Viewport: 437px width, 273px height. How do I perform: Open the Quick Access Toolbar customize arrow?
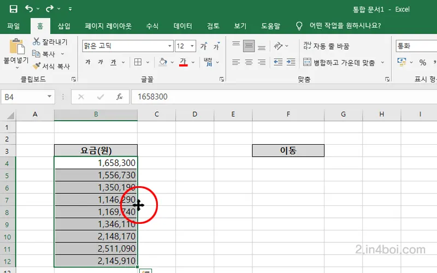click(70, 9)
